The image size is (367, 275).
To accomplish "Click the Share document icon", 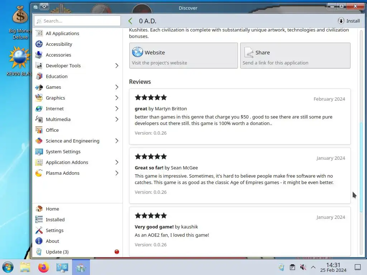I will 249,52.
